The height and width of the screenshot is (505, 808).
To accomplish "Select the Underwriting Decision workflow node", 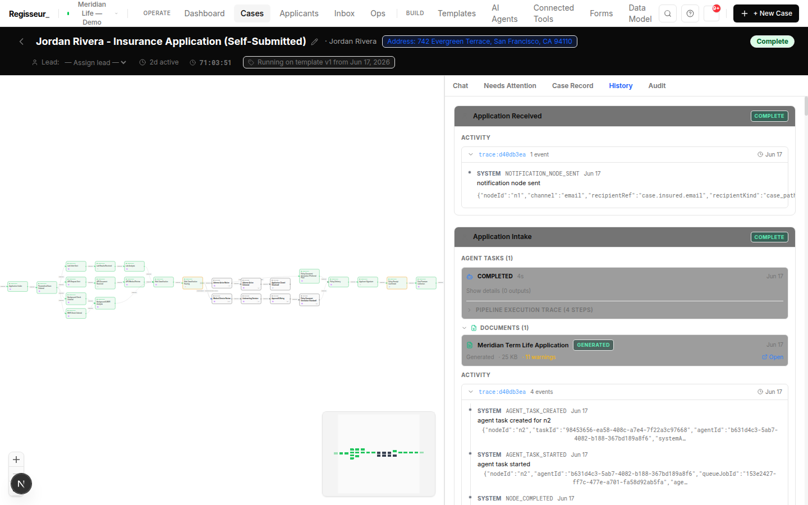I will (251, 299).
